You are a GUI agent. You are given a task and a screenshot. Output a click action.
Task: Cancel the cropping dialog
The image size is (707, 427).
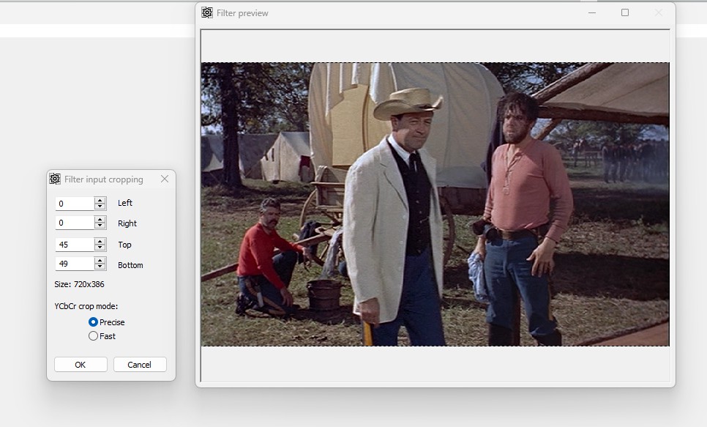pyautogui.click(x=140, y=364)
